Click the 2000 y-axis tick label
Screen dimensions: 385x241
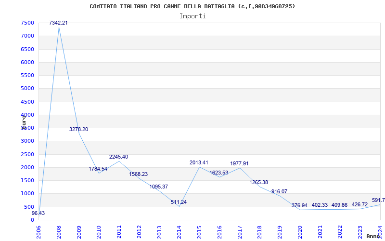[27, 167]
